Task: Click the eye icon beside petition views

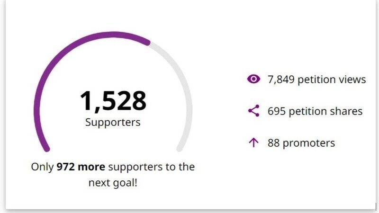Action: [254, 80]
